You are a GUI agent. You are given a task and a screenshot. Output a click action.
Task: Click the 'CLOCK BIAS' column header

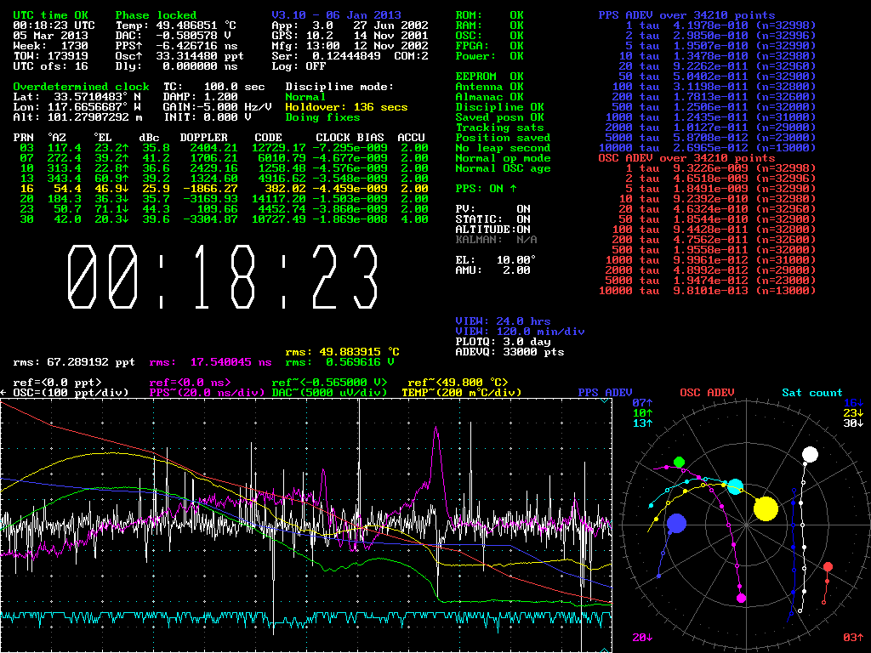point(350,138)
